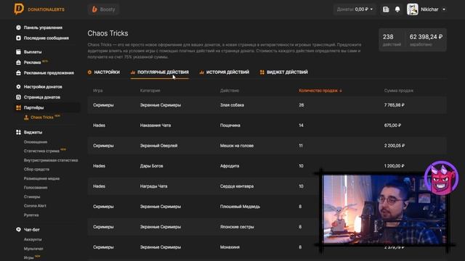Switch to the Настройки tab
This screenshot has height=261, width=465.
point(104,72)
